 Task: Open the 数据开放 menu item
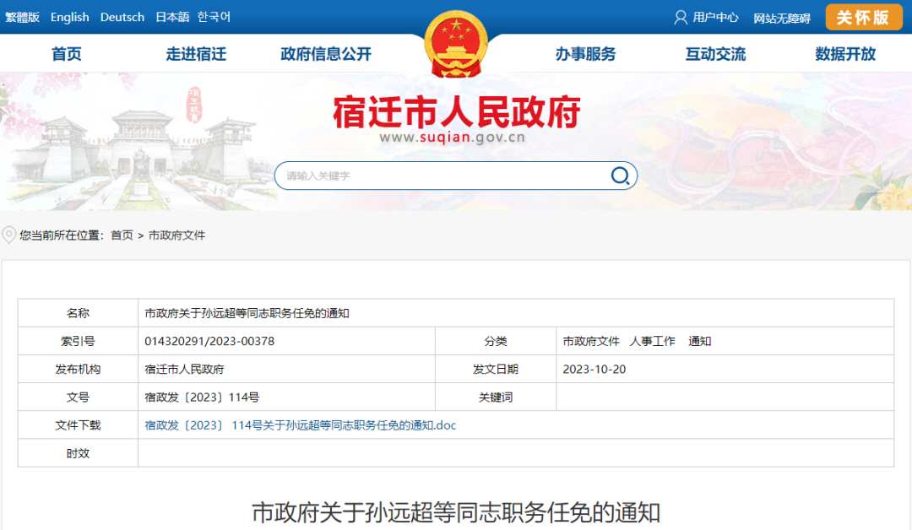click(x=845, y=54)
